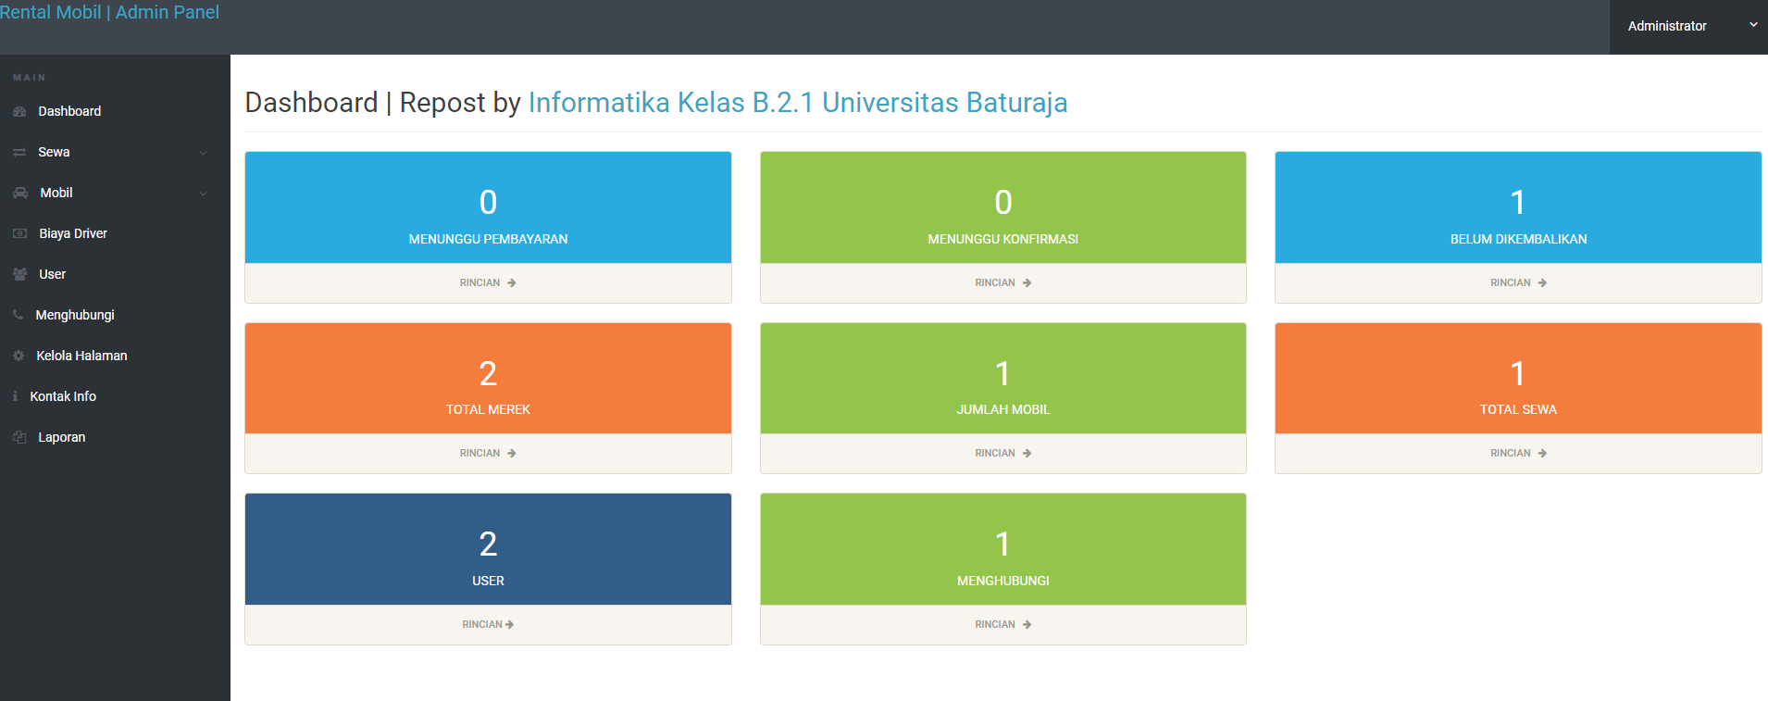Viewport: 1768px width, 701px height.
Task: Click the Kontak Info icon
Action: coord(15,396)
